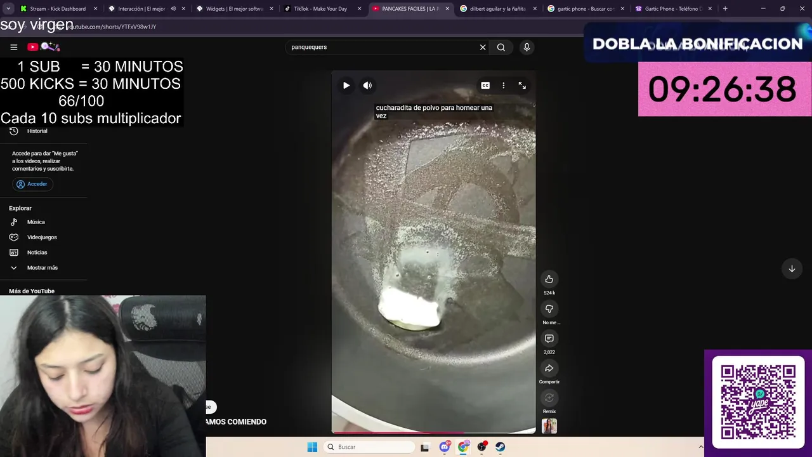
Task: Mute audio on the Interacción tab
Action: click(173, 9)
